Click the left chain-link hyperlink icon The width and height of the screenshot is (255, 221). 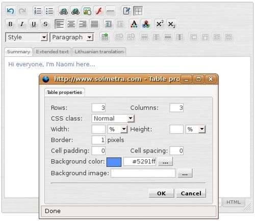[x=64, y=11]
